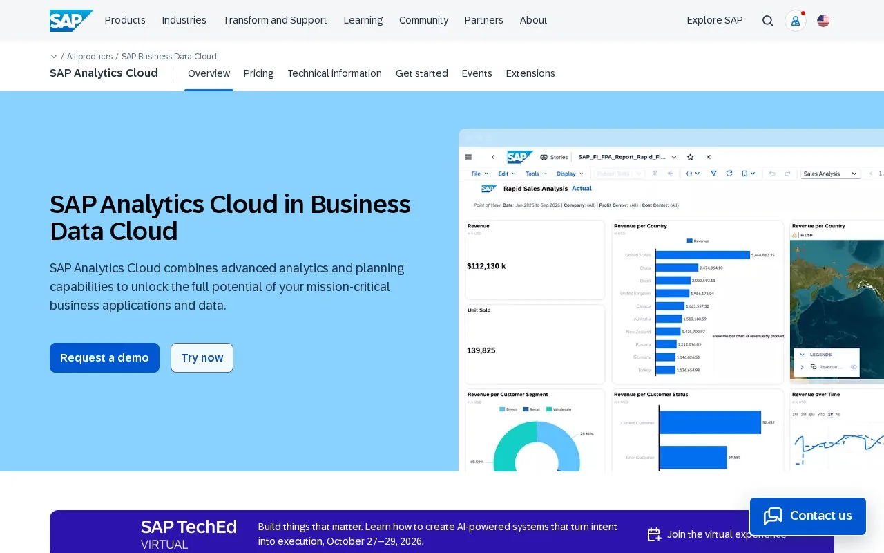Screen dimensions: 884x553
Task: Expand the breadcrumb chevron before All products
Action: 54,57
